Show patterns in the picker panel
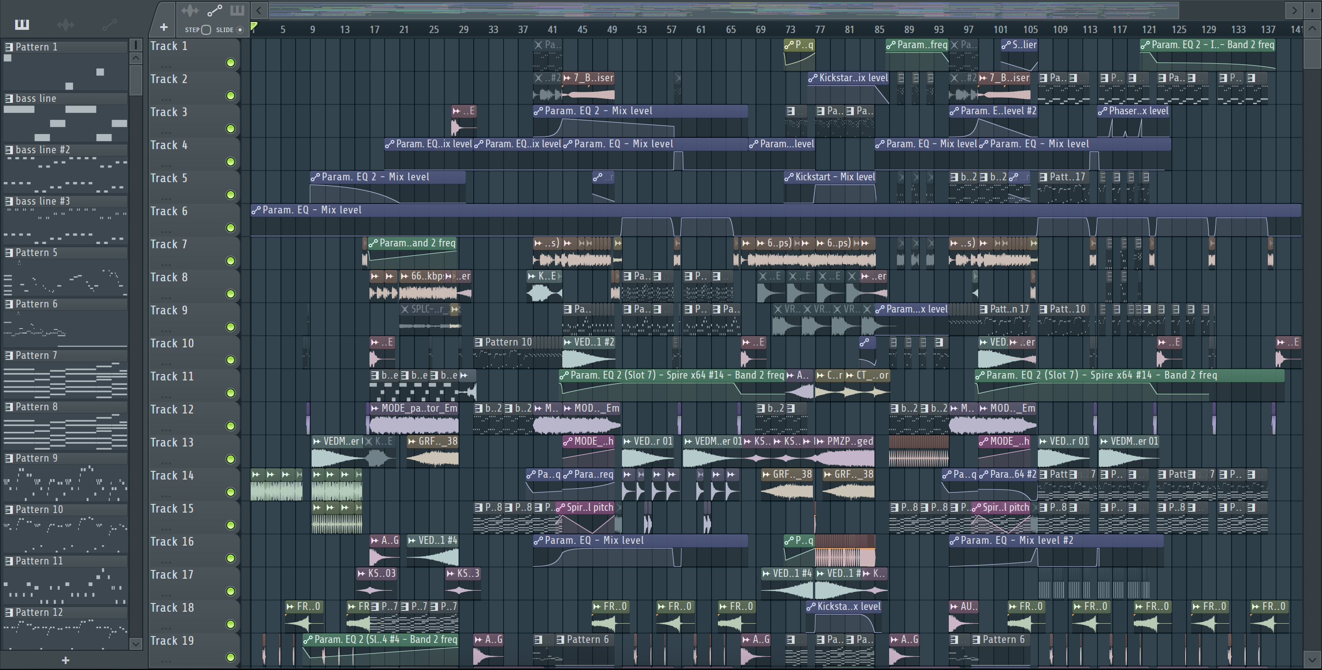Viewport: 1322px width, 670px height. (22, 24)
